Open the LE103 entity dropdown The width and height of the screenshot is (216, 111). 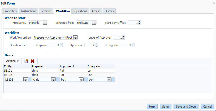click(x=25, y=80)
